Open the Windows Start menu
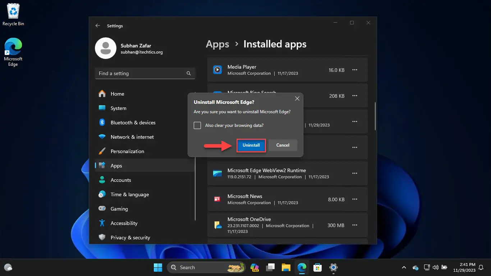 pyautogui.click(x=158, y=267)
